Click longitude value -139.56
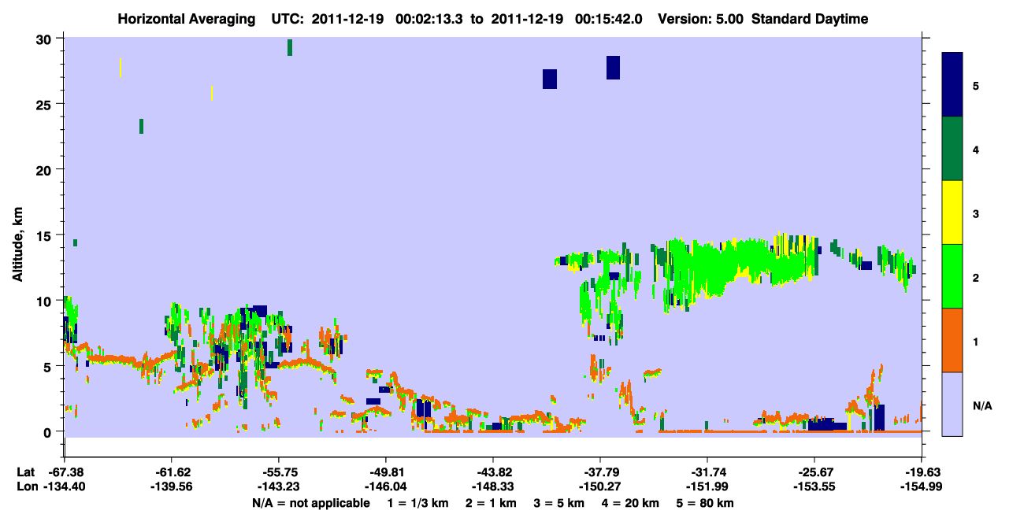Screen dimensions: 1024x525 [171, 486]
